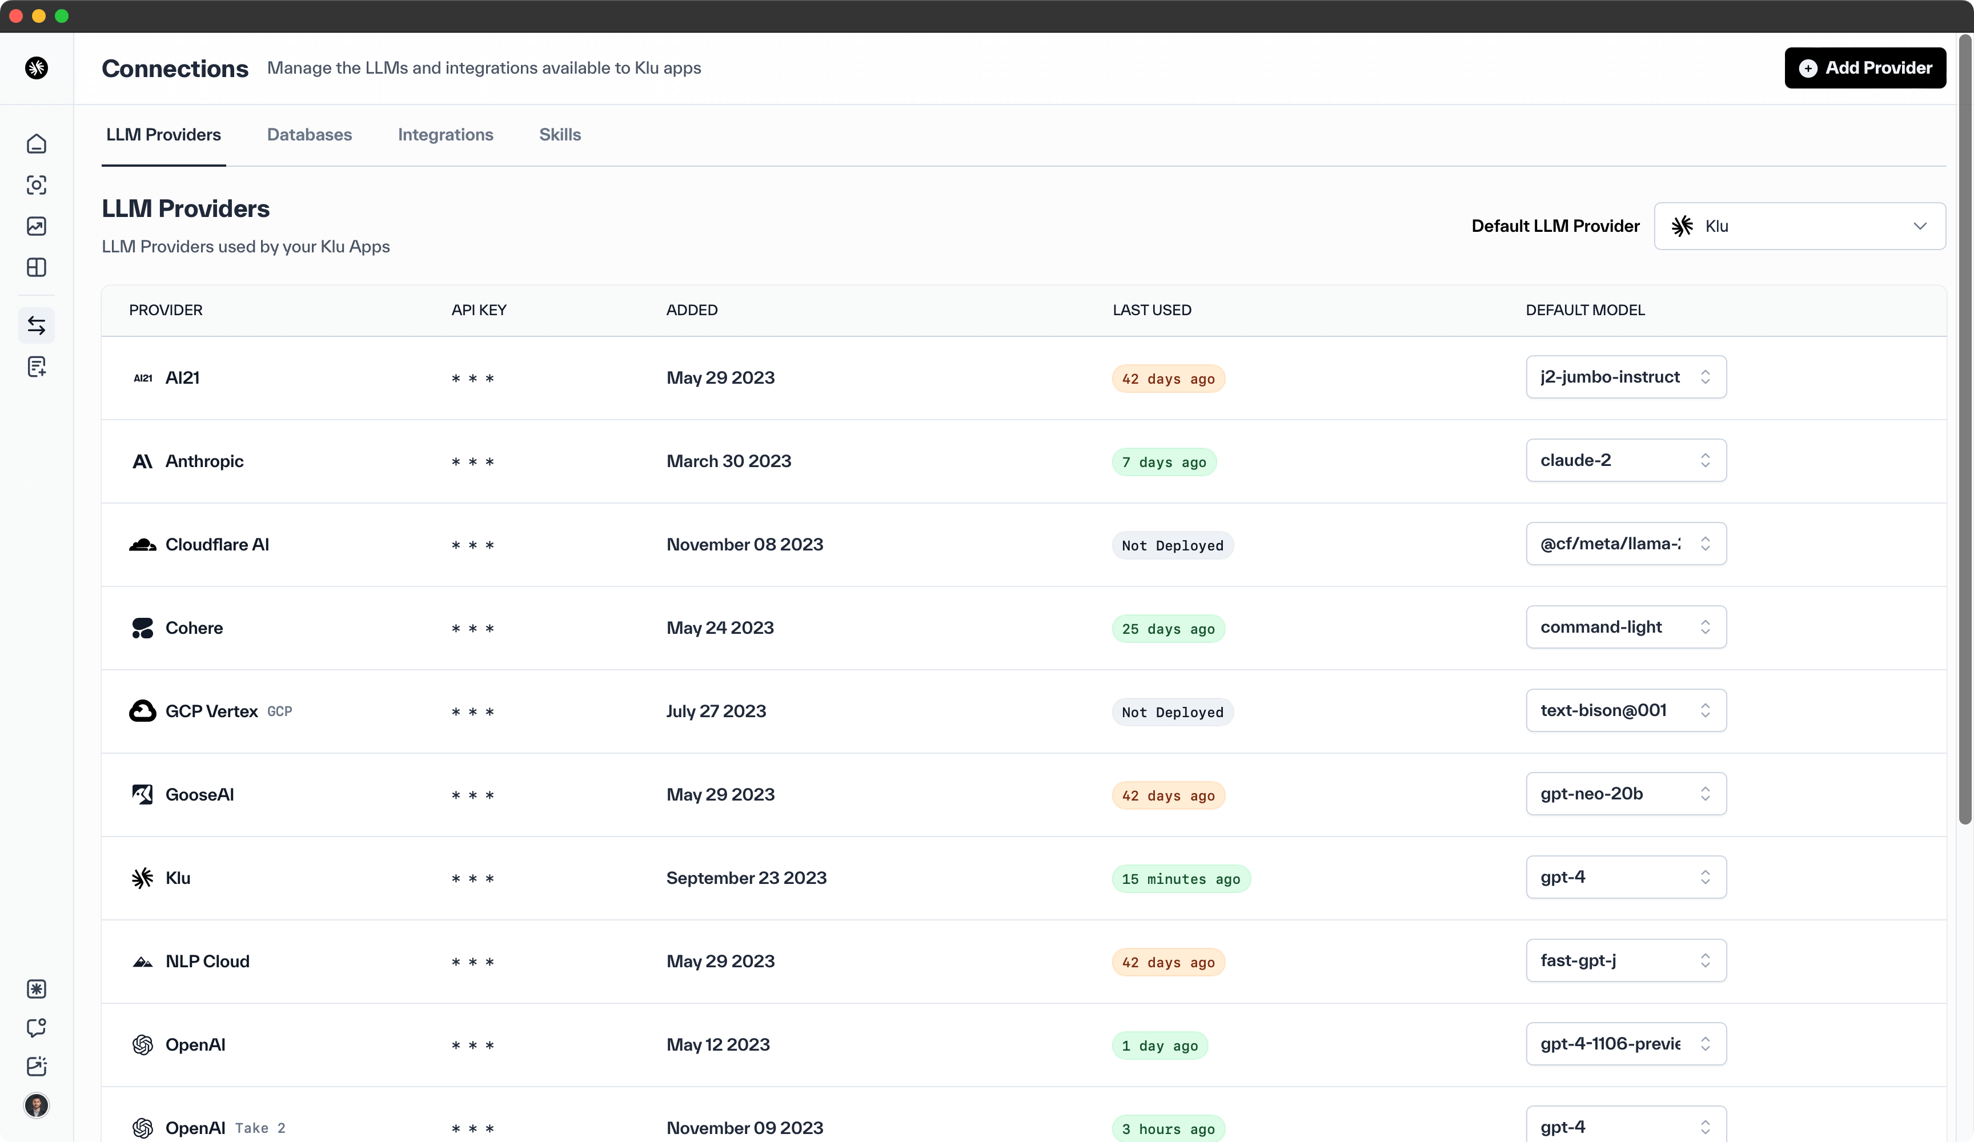The width and height of the screenshot is (1974, 1142).
Task: Open the Integrations tab
Action: click(445, 134)
